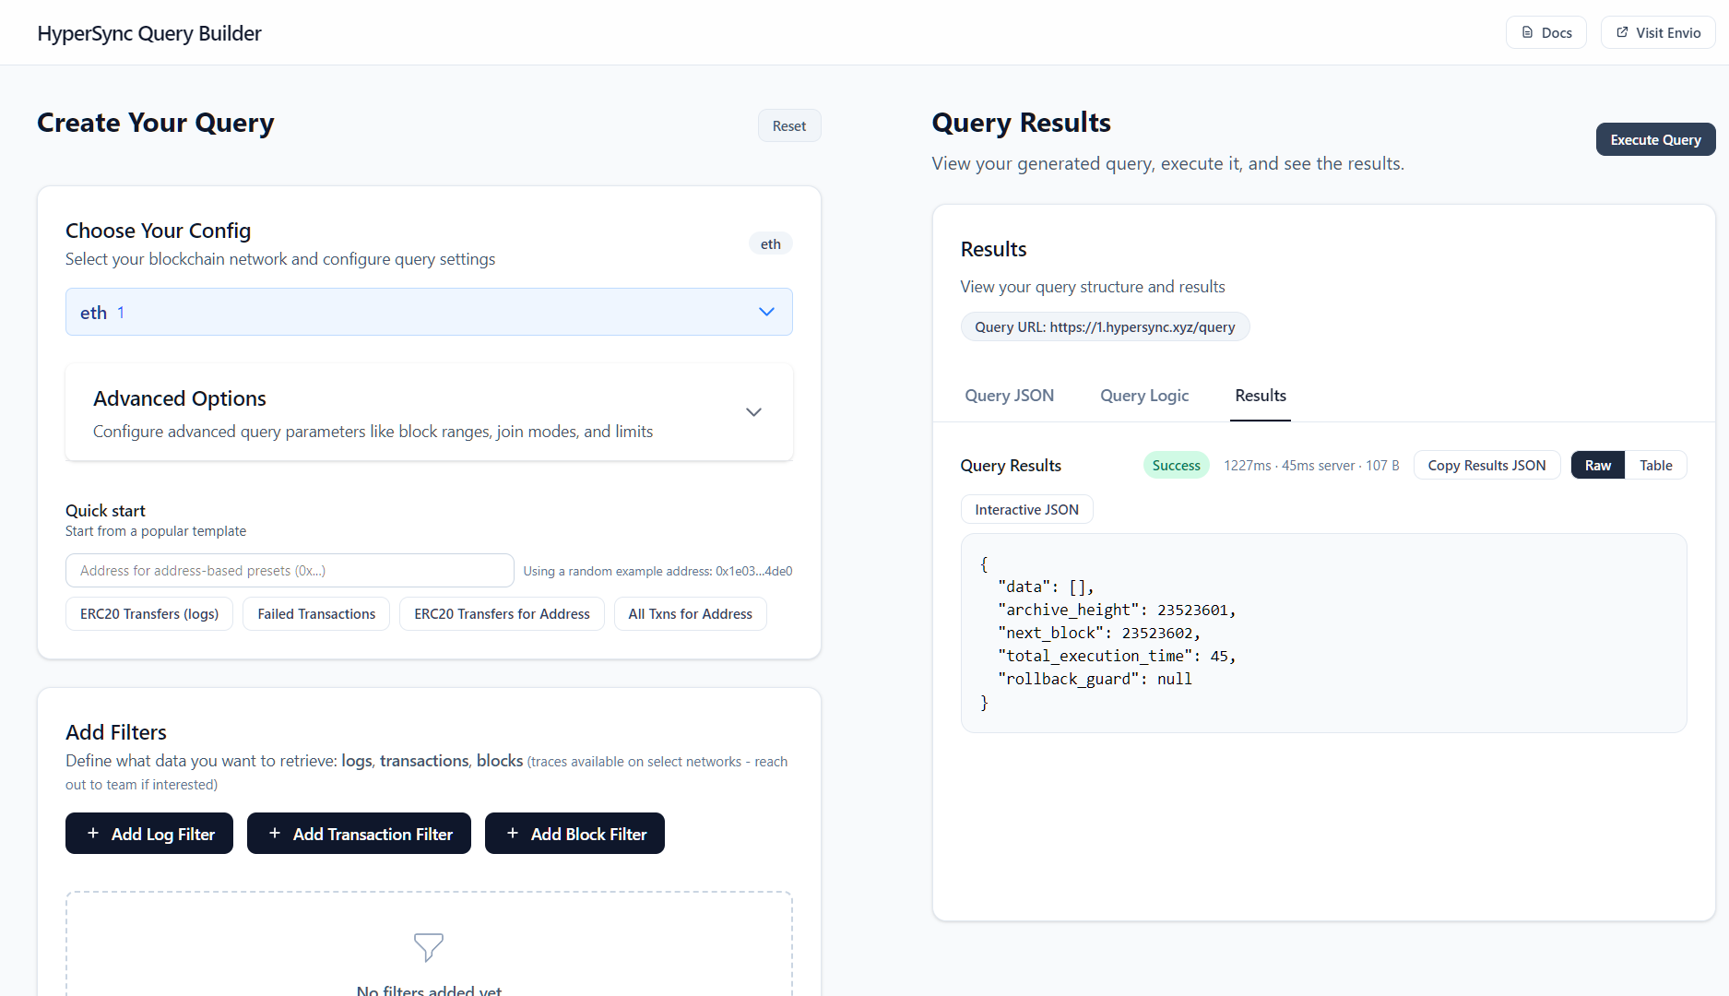Switch to the Query JSON tab
The width and height of the screenshot is (1729, 996).
pyautogui.click(x=1009, y=395)
